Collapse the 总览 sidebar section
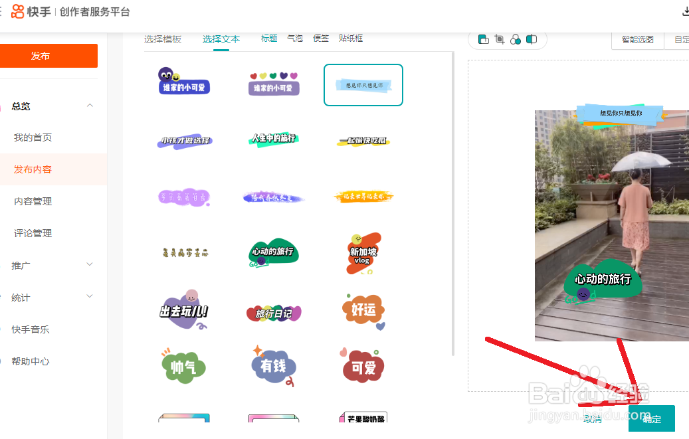 click(90, 106)
